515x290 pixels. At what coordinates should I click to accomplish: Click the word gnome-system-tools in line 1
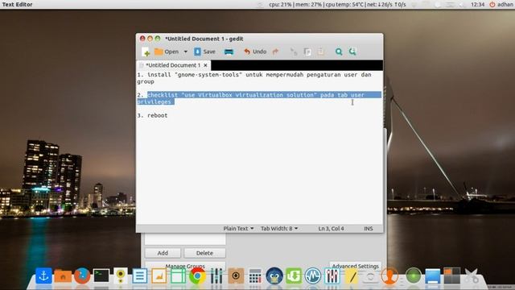208,75
